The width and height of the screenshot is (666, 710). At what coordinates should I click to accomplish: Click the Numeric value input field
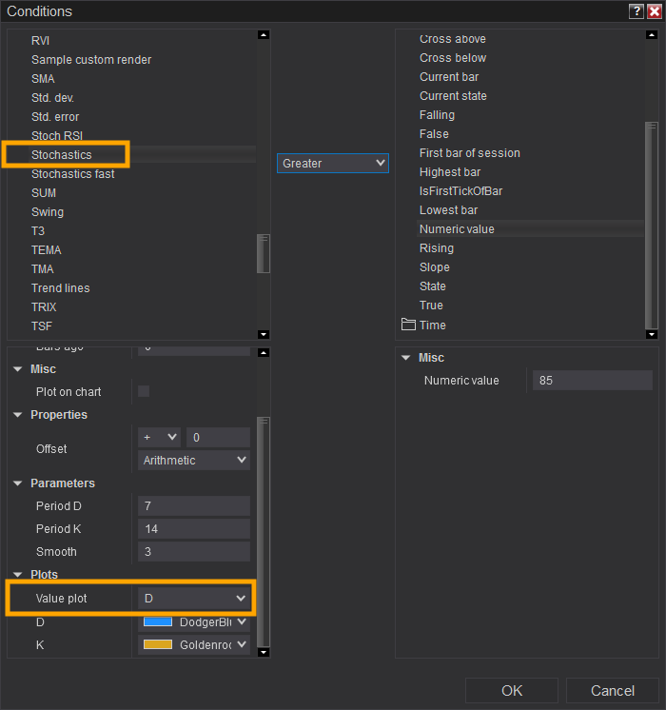pos(592,381)
